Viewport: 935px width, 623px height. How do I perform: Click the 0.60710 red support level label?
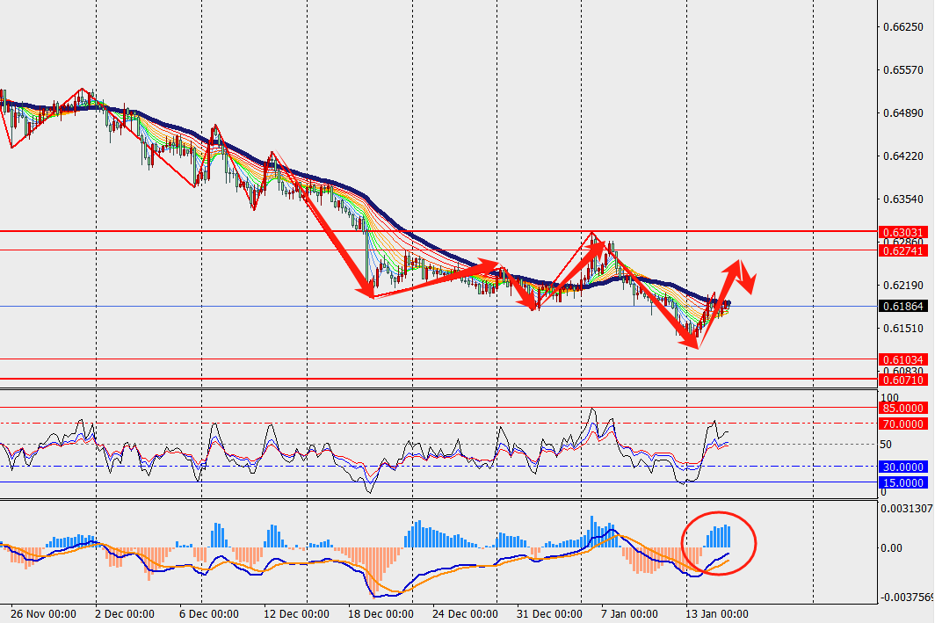pyautogui.click(x=902, y=380)
